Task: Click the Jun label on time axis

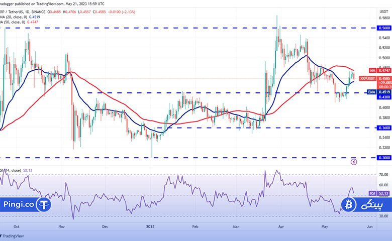Action: click(x=369, y=226)
